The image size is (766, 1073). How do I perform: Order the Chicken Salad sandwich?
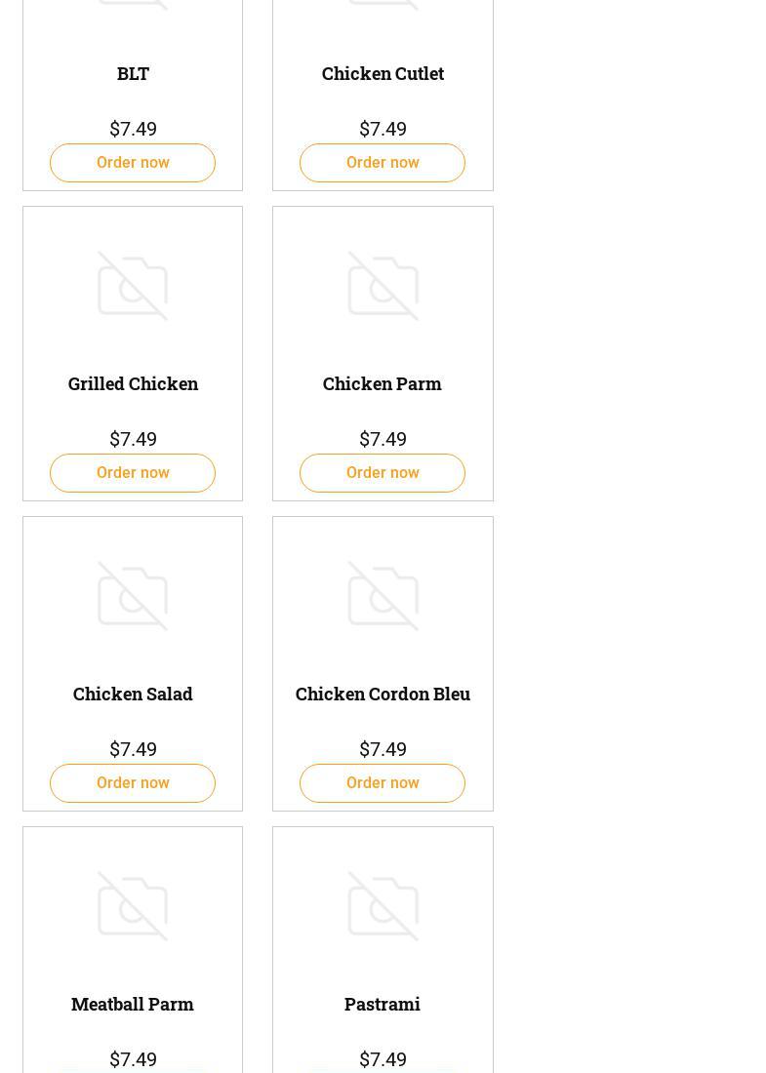tap(133, 783)
